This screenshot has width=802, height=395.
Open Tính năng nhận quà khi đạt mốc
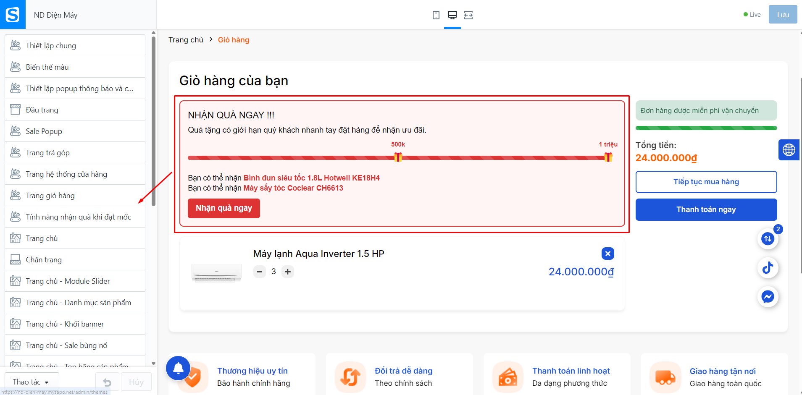75,217
